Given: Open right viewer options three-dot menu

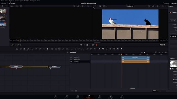Looking at the screenshot, I should 166,6.
